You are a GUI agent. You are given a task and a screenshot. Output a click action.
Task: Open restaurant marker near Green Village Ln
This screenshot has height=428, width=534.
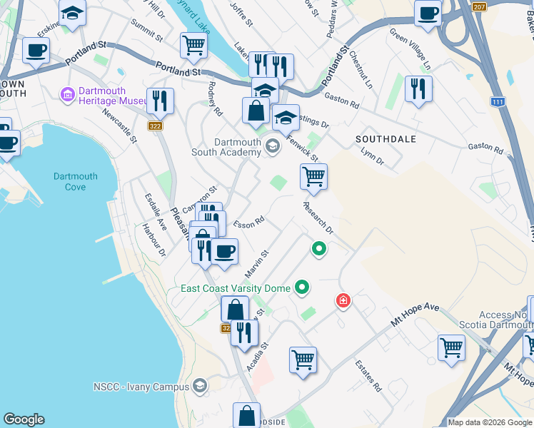click(418, 91)
